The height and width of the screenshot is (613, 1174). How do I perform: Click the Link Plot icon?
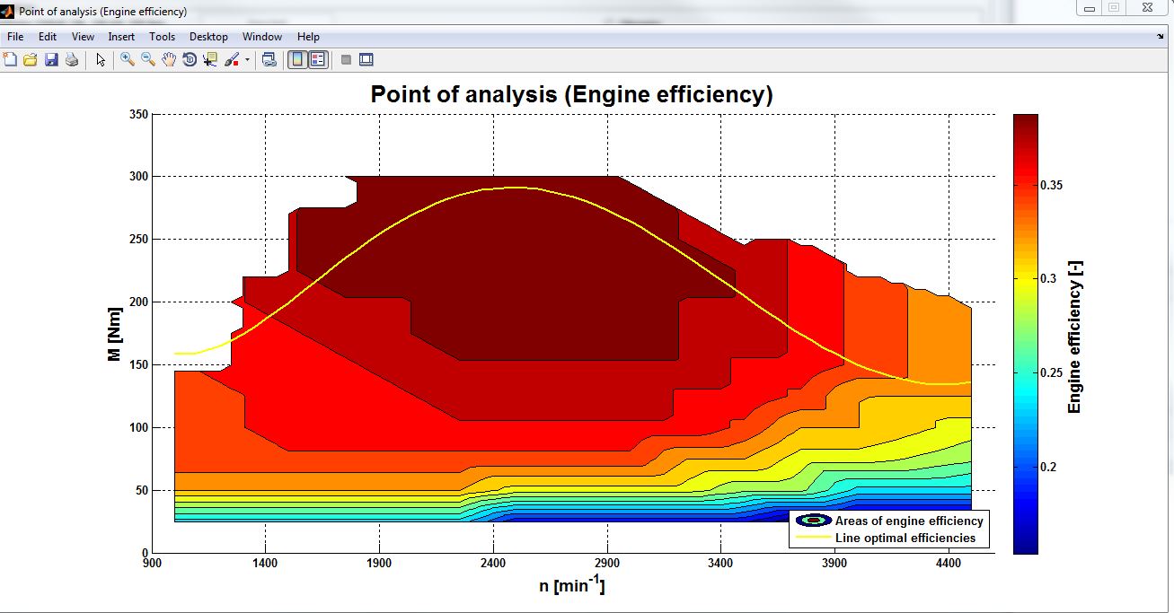[269, 60]
